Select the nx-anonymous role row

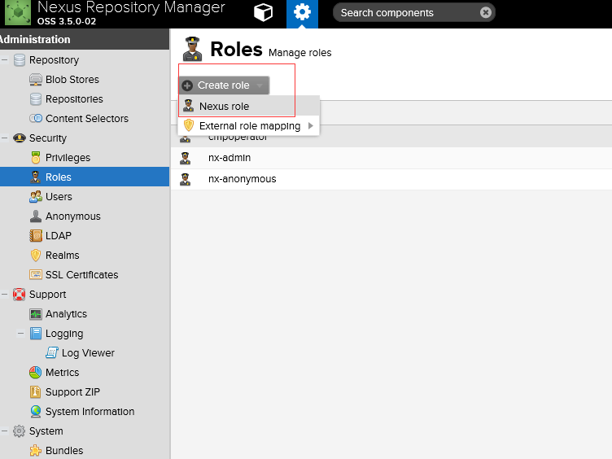pos(391,179)
